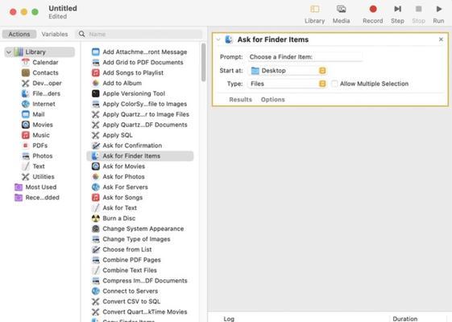This screenshot has height=322, width=452.
Task: Select the highlighted Ask for Finder Items row
Action: pyautogui.click(x=139, y=156)
